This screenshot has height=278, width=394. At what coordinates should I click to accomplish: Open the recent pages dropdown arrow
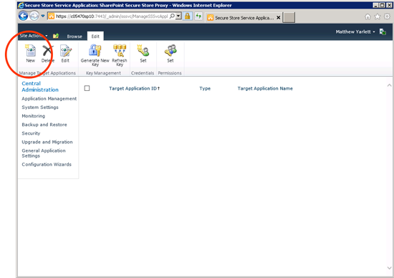(x=43, y=16)
